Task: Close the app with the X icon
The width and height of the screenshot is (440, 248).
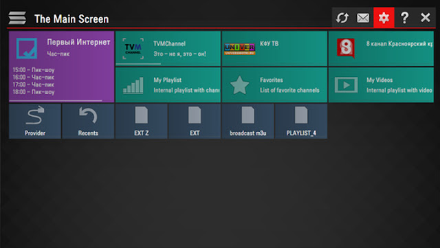Action: point(425,18)
